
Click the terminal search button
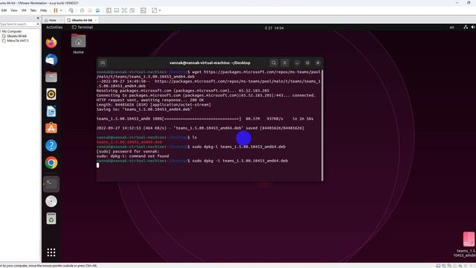point(274,63)
